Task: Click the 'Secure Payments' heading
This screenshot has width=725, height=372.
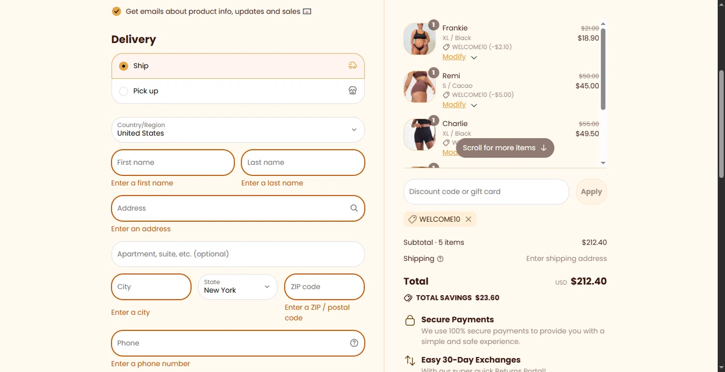Action: [x=458, y=319]
